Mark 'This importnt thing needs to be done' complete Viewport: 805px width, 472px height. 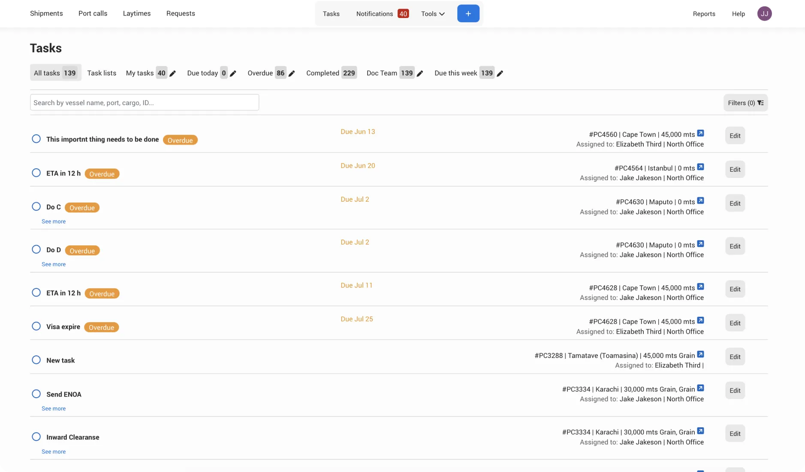(x=36, y=139)
